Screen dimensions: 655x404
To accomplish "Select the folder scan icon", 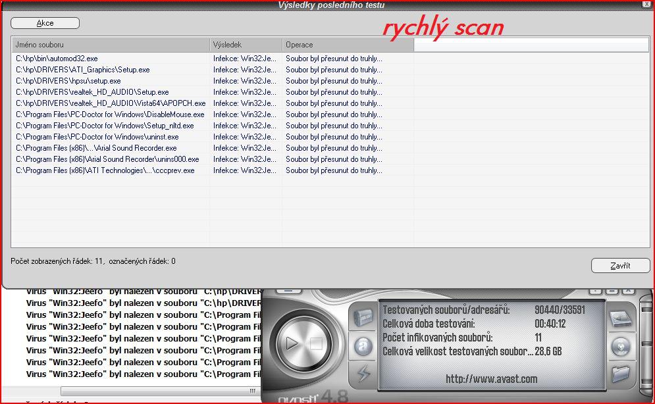I will tap(621, 374).
